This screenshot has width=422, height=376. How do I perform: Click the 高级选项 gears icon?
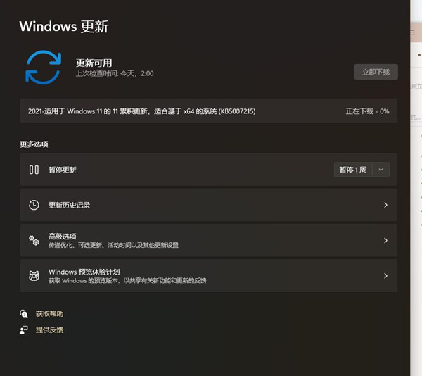click(x=34, y=240)
